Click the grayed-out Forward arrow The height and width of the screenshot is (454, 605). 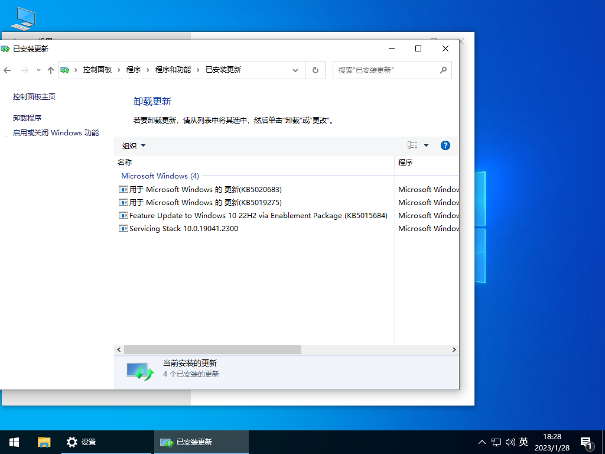click(x=24, y=70)
